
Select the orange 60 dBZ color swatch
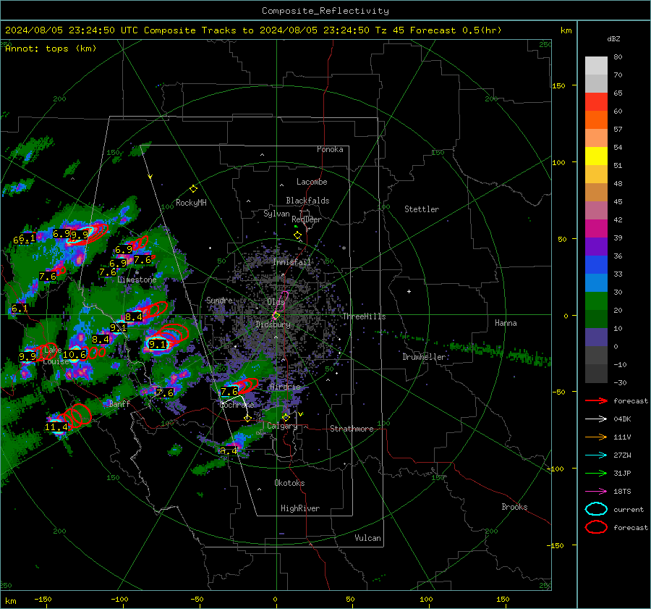pyautogui.click(x=596, y=119)
